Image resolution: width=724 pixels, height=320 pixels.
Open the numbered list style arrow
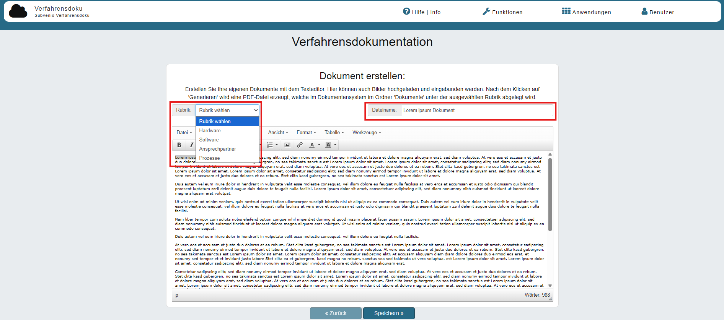tap(277, 145)
